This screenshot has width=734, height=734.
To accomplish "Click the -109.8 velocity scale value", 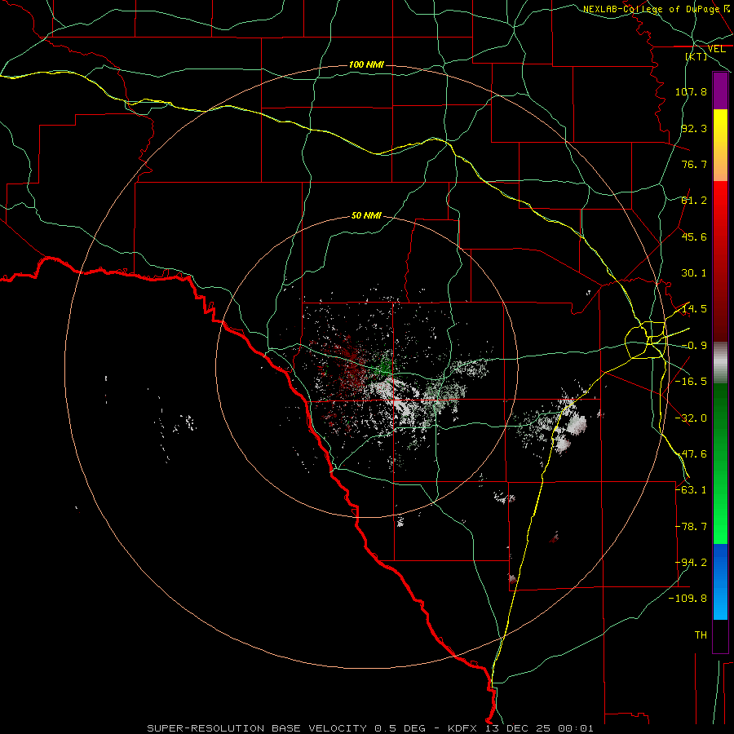I will tap(688, 599).
